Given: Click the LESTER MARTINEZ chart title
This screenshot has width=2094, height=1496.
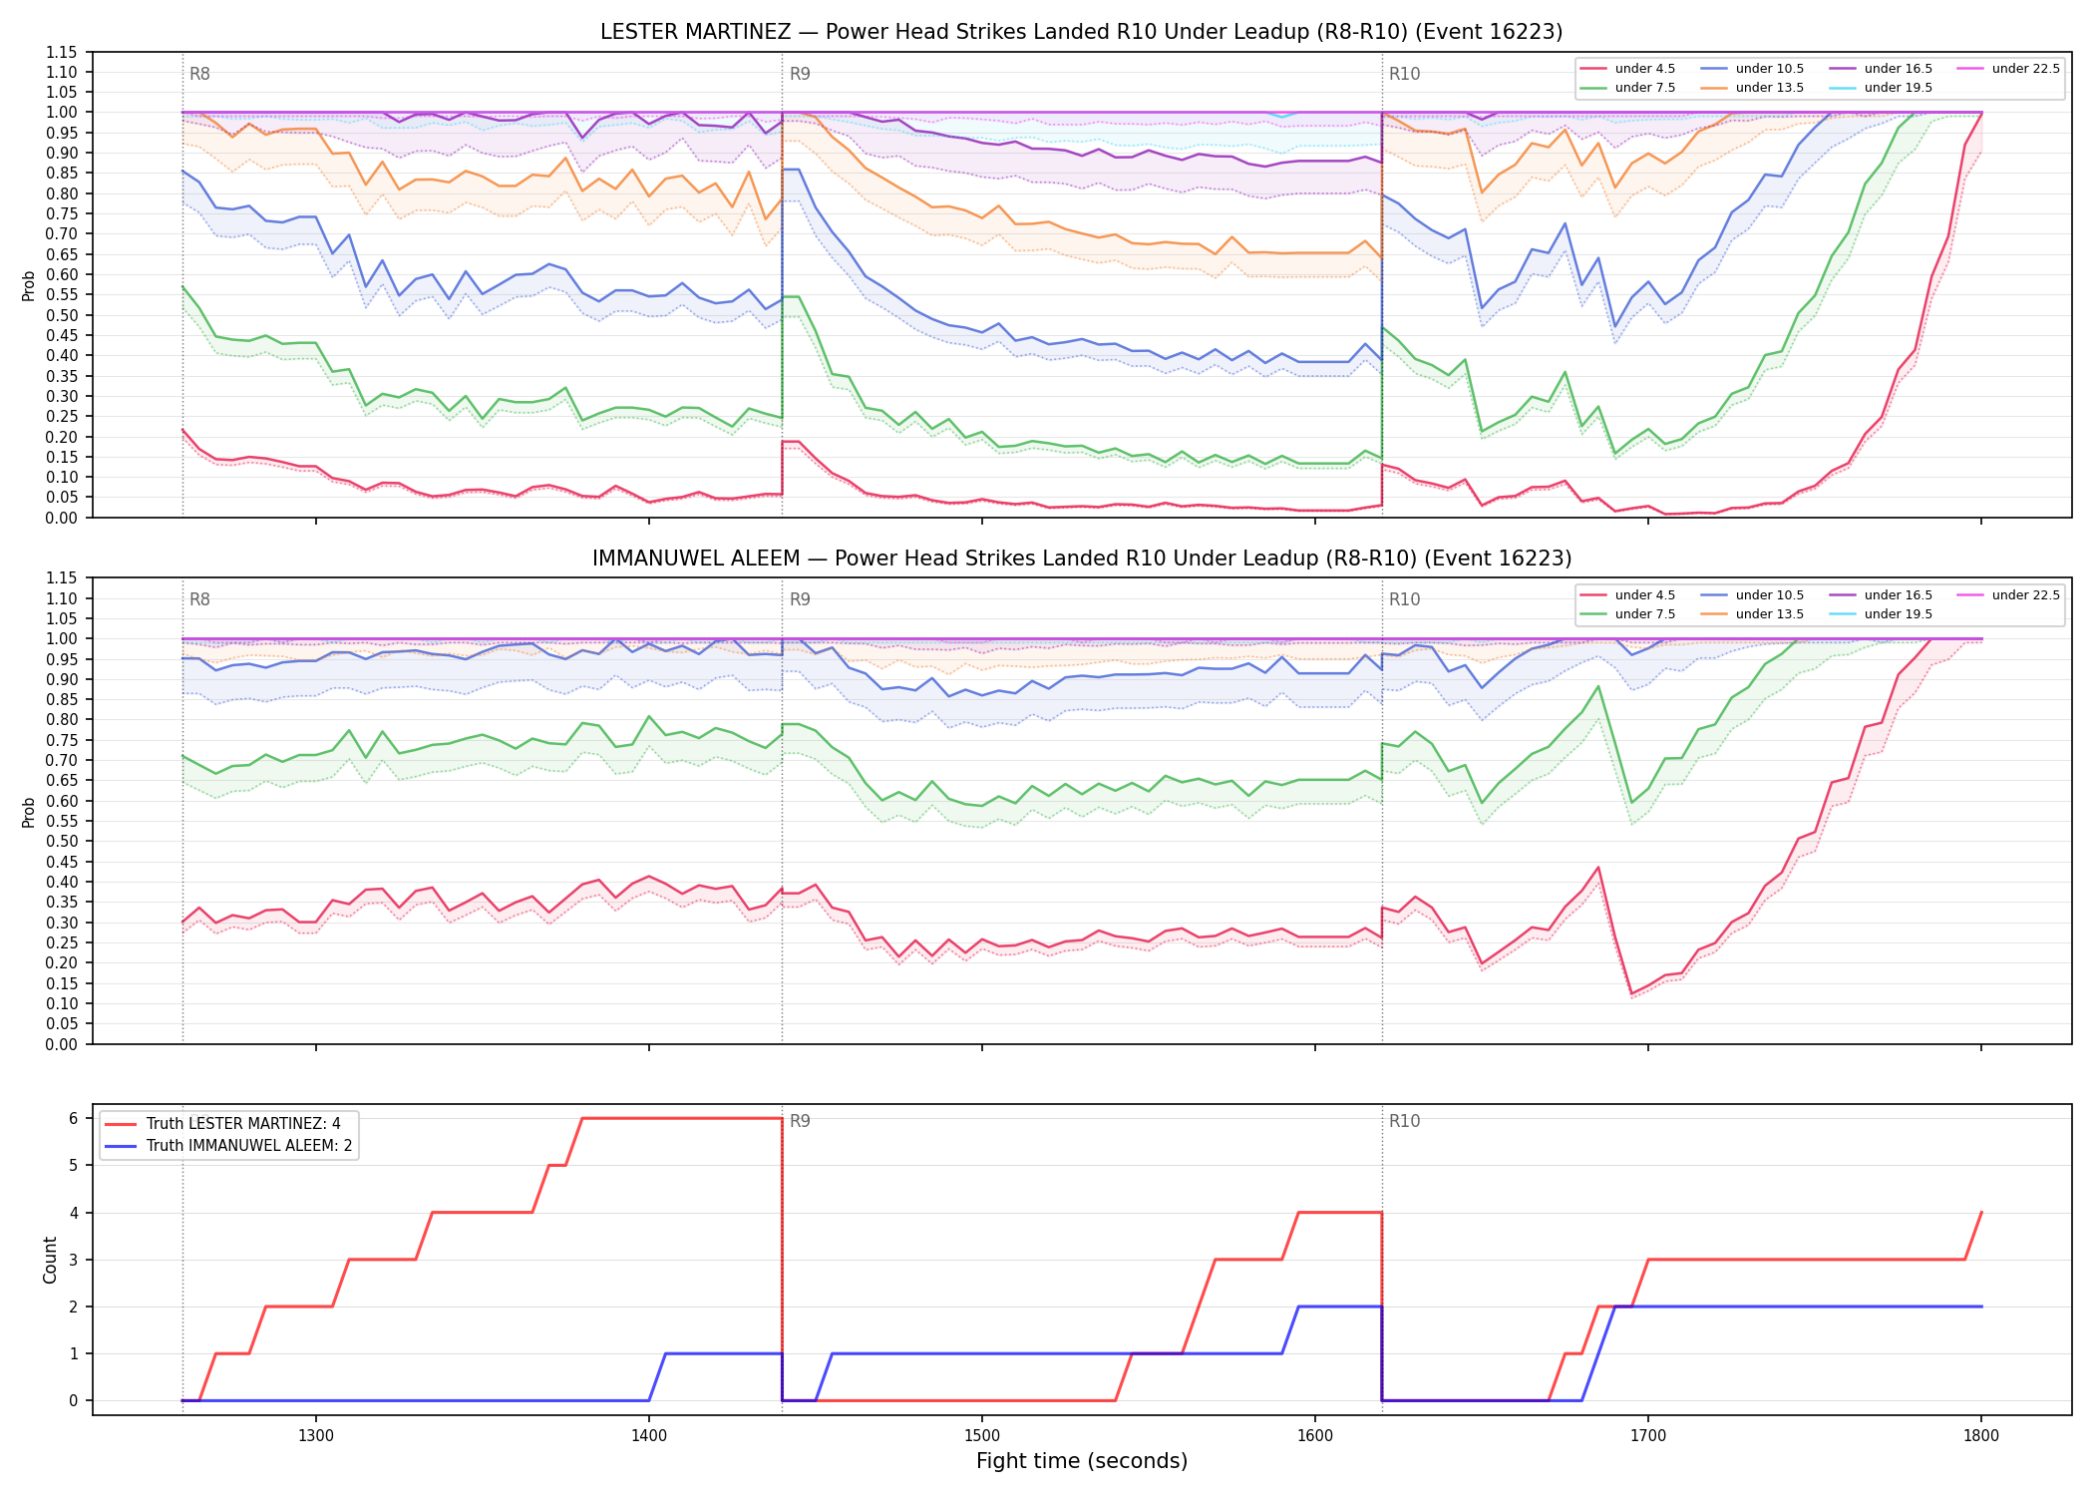Looking at the screenshot, I should tap(1081, 32).
